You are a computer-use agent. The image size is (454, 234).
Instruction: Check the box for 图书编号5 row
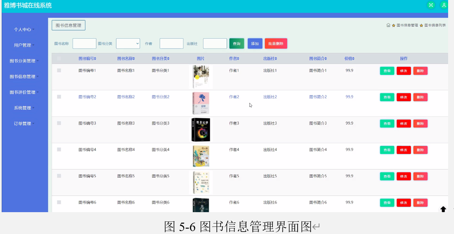point(59,176)
